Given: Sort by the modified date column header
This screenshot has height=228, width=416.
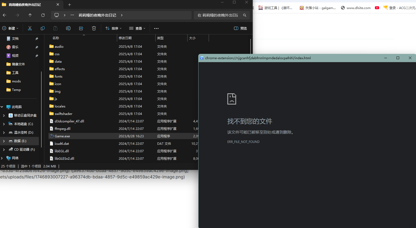Looking at the screenshot, I should [125, 38].
